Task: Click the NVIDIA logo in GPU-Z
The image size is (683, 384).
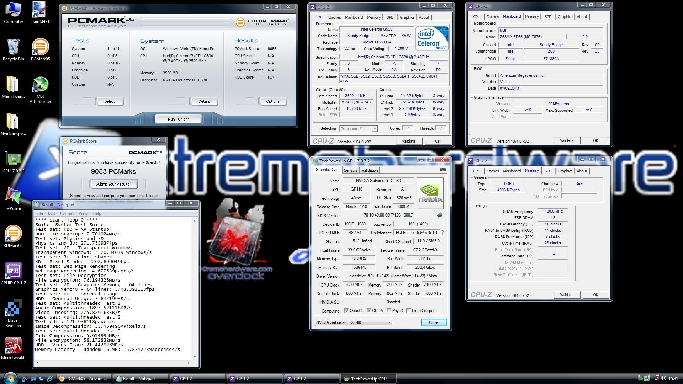Action: [x=430, y=193]
